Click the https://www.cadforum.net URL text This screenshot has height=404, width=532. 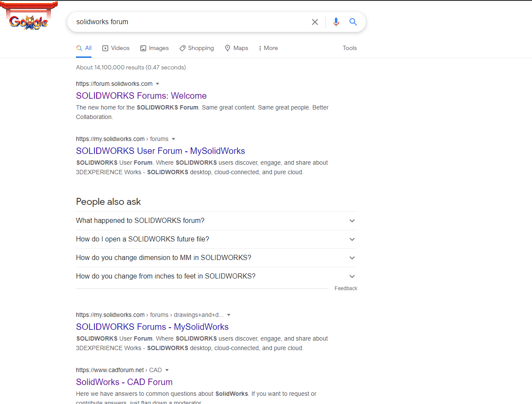click(110, 370)
